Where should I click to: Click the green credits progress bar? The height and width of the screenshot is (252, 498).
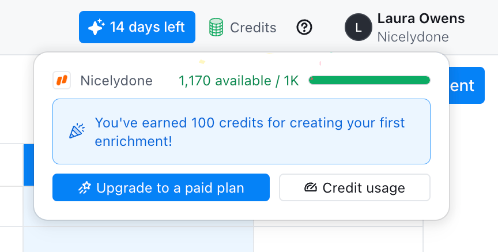pyautogui.click(x=369, y=80)
